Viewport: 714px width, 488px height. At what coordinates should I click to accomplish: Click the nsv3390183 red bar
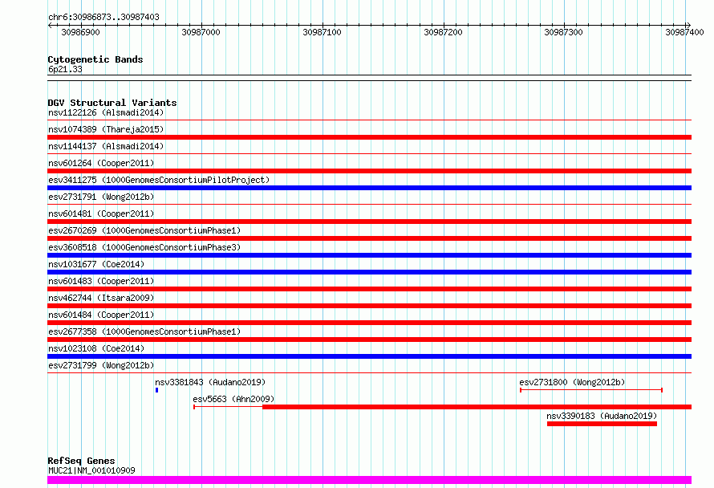pos(602,424)
